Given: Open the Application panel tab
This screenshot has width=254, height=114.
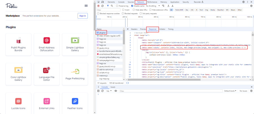Looking at the screenshot, I should pyautogui.click(x=175, y=2).
